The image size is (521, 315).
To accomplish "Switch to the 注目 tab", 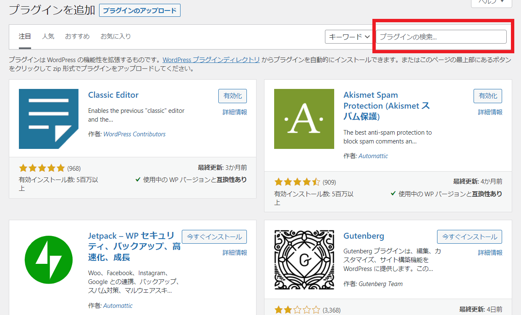I will (25, 36).
